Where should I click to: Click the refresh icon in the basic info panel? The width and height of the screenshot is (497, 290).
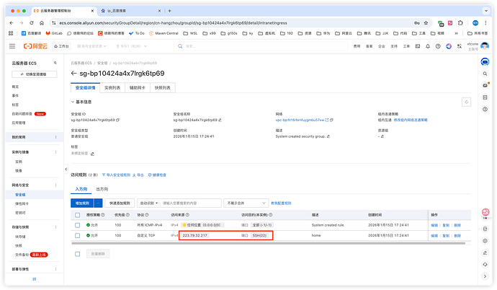pos(466,102)
